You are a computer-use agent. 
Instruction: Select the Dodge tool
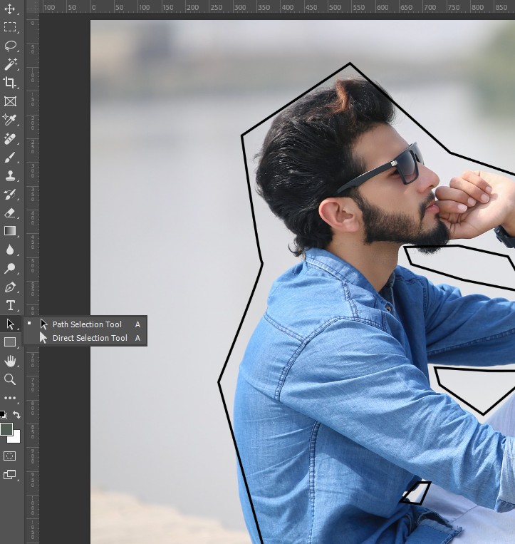click(x=10, y=268)
